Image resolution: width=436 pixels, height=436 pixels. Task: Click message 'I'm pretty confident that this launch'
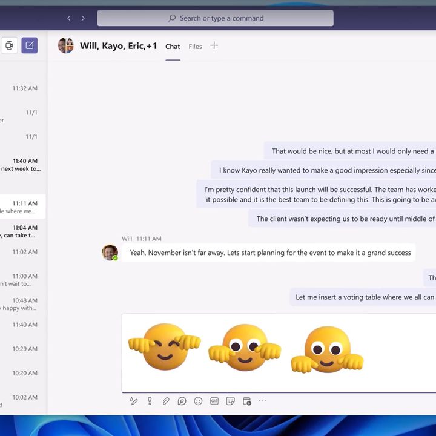coord(316,194)
